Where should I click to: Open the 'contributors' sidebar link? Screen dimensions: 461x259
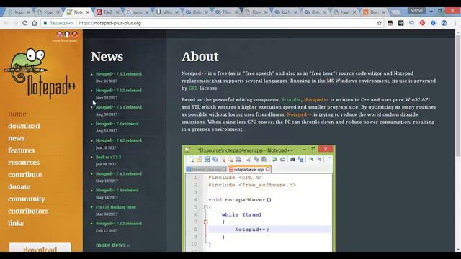tap(28, 211)
